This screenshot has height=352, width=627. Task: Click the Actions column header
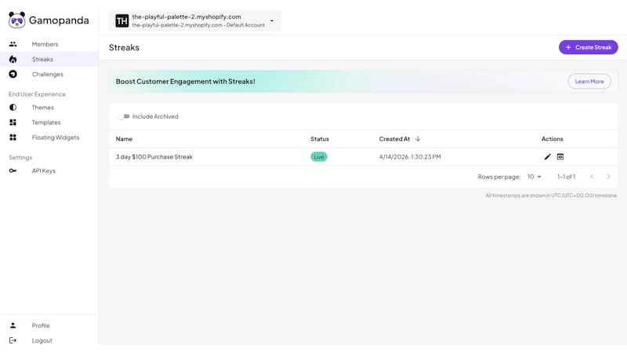553,139
